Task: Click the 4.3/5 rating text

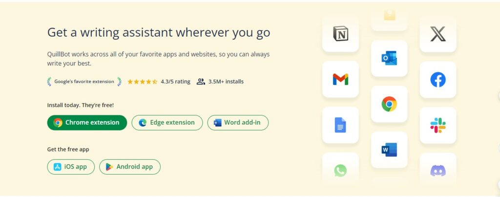Action: [x=175, y=82]
